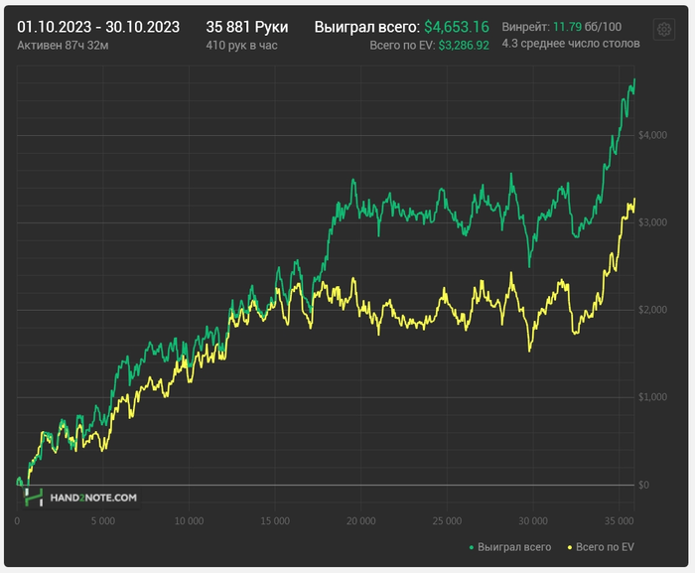Click the "Выиграл всего:" heading label
The width and height of the screenshot is (695, 573).
pos(367,27)
